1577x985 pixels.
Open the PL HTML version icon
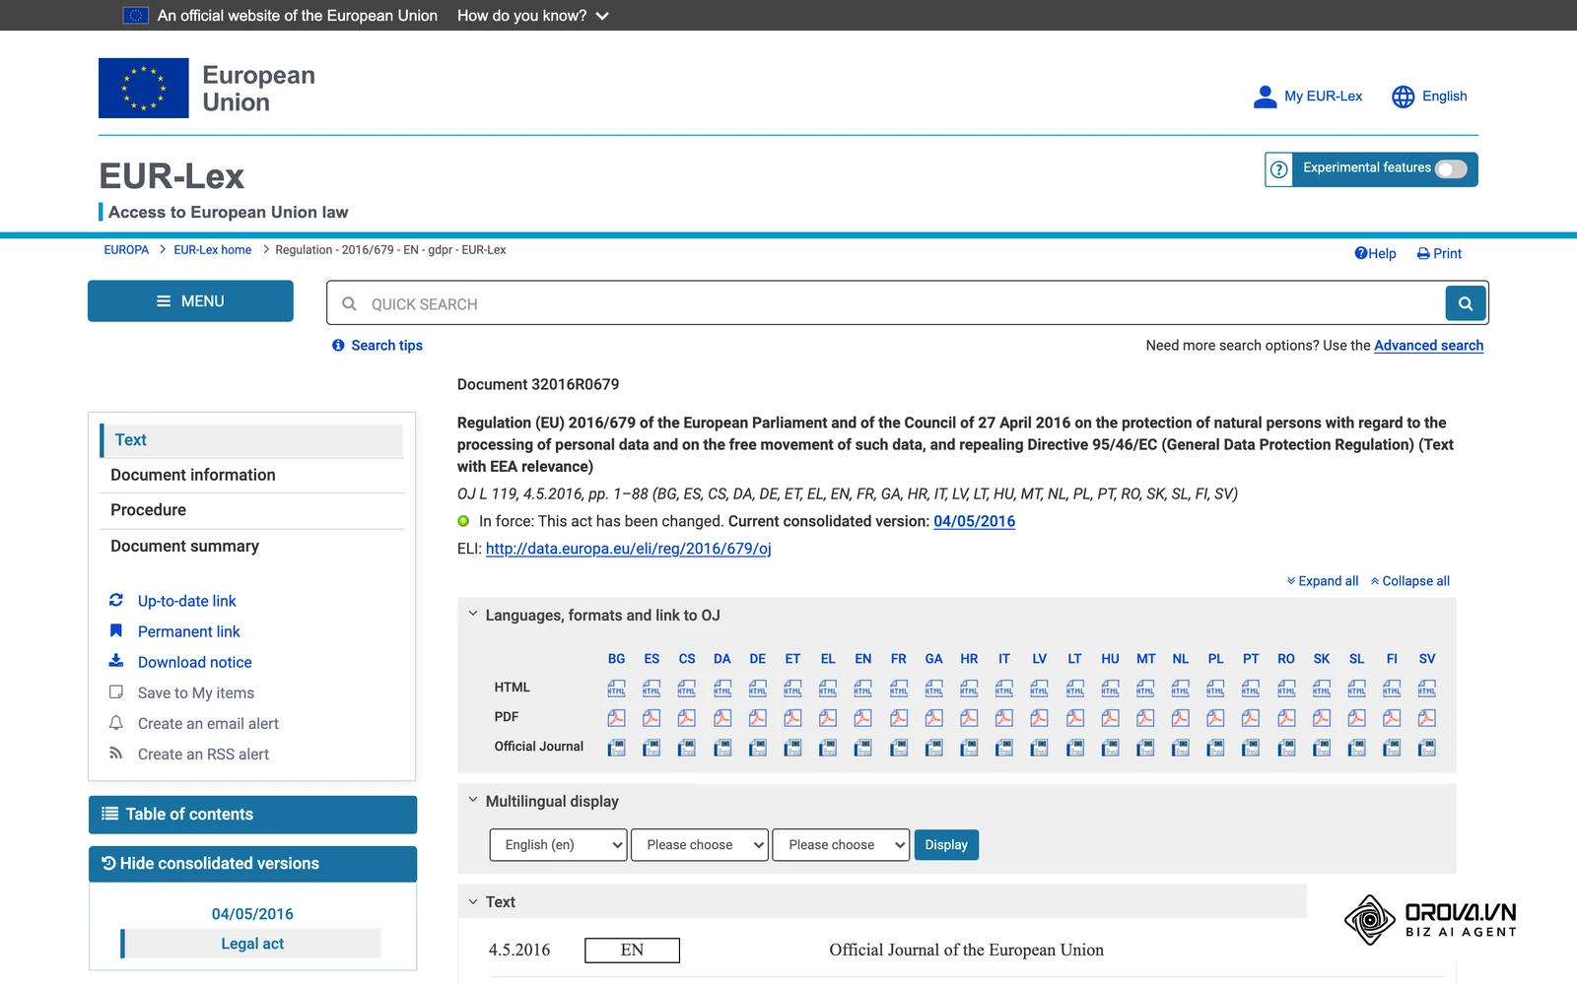[1216, 689]
